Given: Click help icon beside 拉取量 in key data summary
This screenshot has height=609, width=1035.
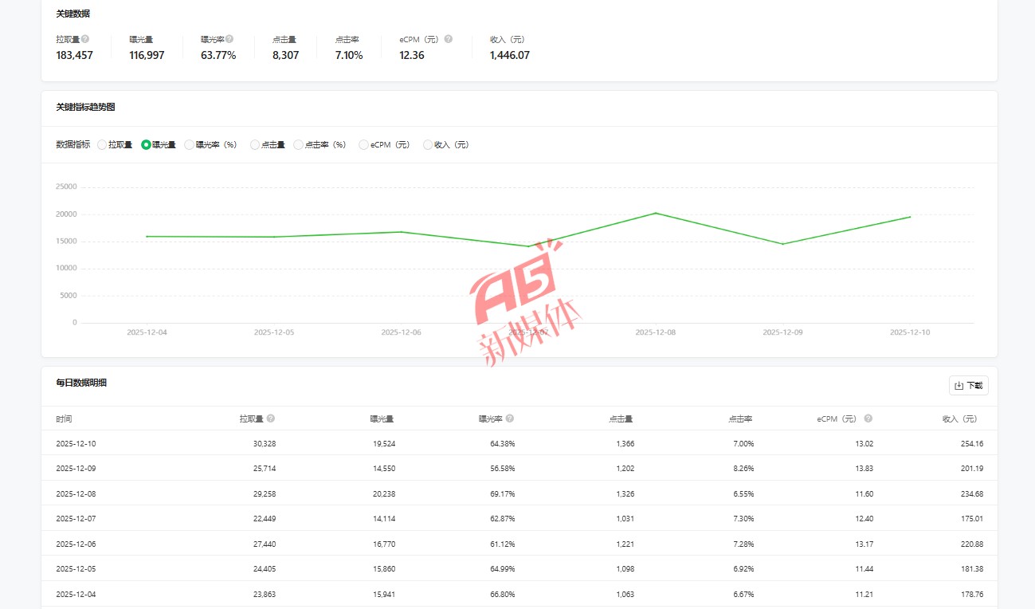Looking at the screenshot, I should coord(85,39).
